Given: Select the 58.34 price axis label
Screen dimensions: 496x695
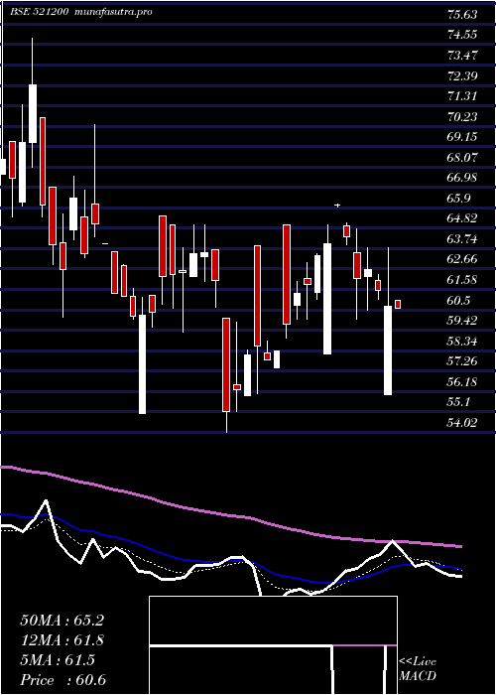Looking at the screenshot, I should click(462, 342).
